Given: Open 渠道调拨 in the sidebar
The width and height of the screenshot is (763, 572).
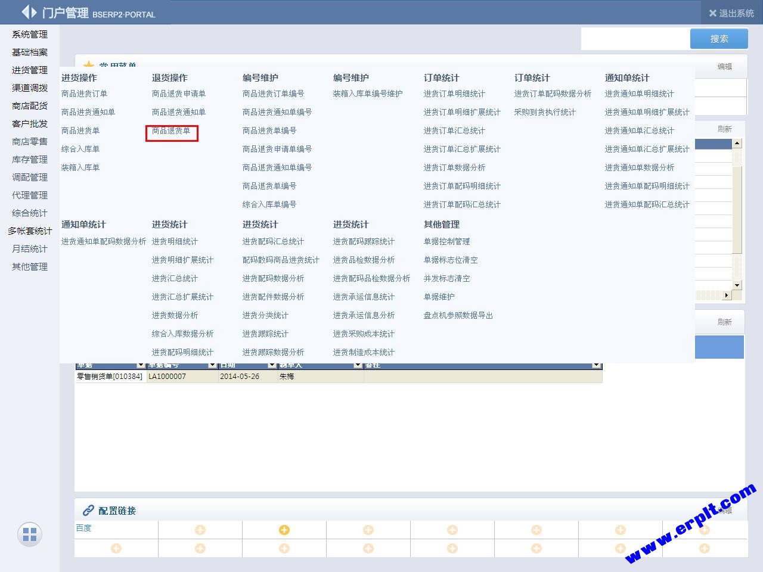Looking at the screenshot, I should (30, 88).
